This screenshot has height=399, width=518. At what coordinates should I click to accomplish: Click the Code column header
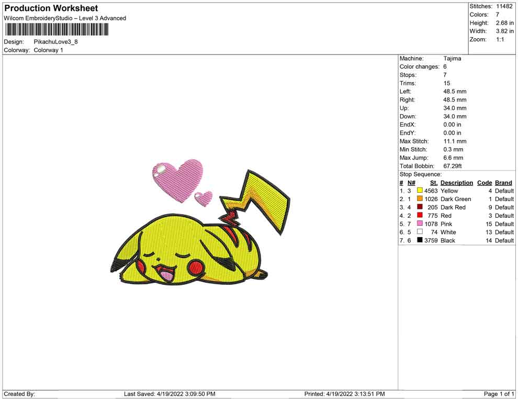pos(485,183)
